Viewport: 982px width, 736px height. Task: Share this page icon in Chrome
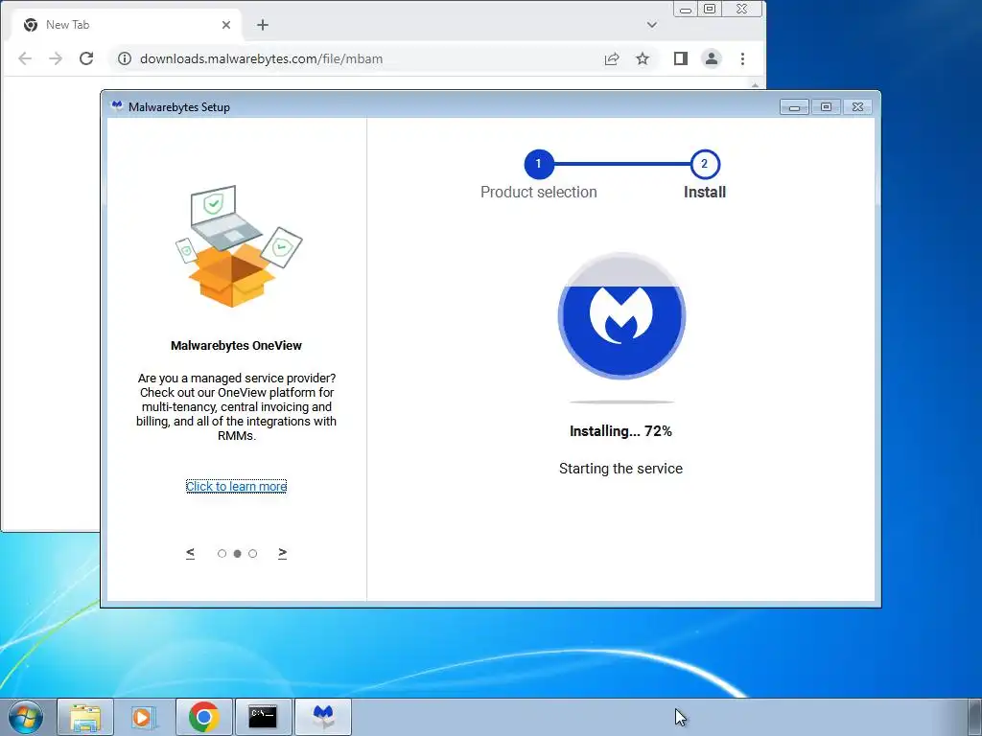pyautogui.click(x=612, y=58)
